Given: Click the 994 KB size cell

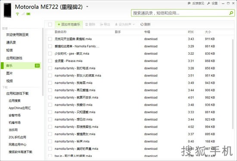Looking at the screenshot, I should (x=210, y=127).
